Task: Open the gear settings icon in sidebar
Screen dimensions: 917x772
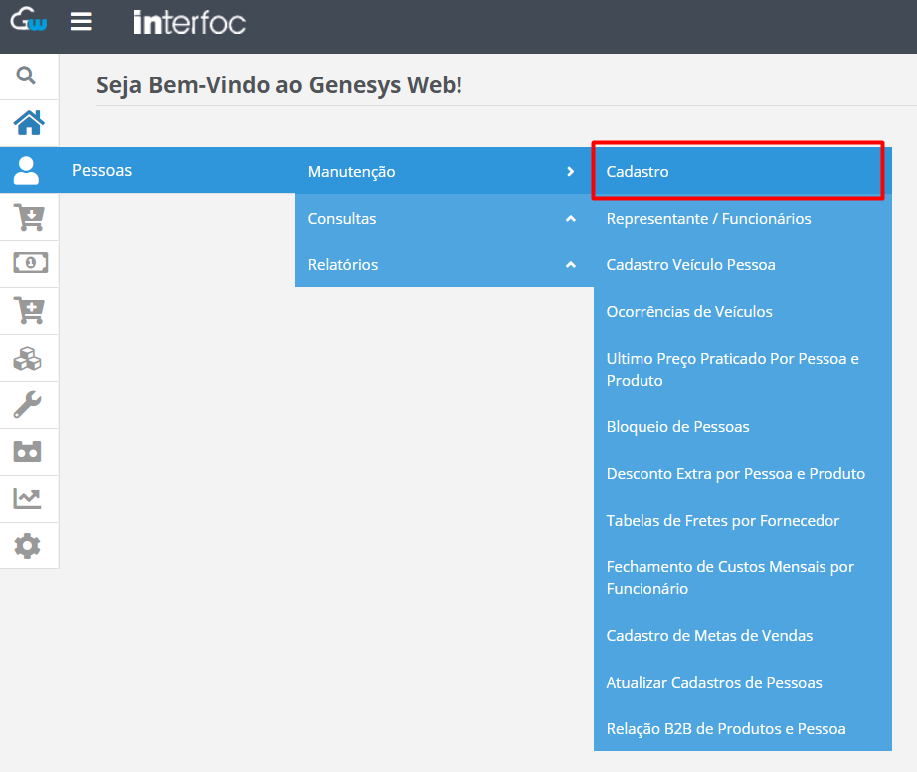Action: coord(28,545)
